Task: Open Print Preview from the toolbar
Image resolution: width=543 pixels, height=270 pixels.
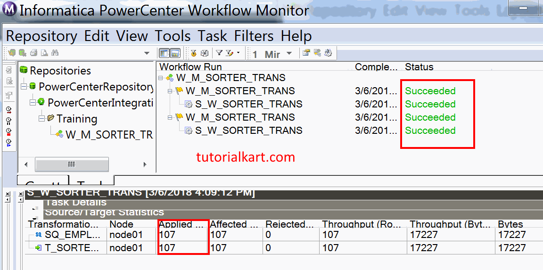Action: point(44,53)
